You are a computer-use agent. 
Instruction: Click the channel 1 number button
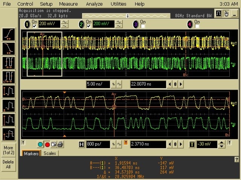27,24
